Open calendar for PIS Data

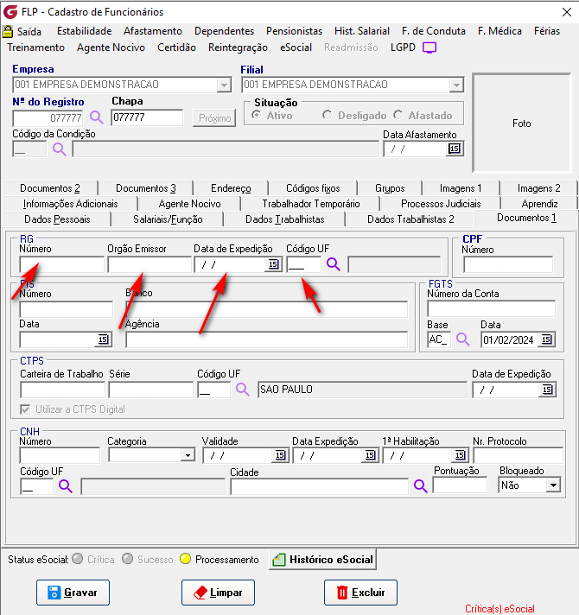pyautogui.click(x=103, y=339)
